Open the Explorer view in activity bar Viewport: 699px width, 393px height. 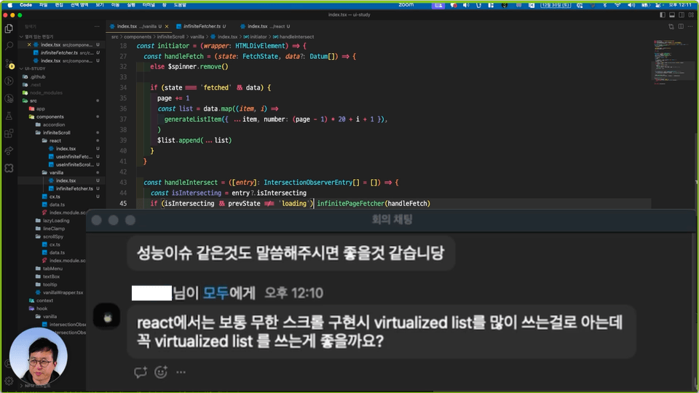coord(9,29)
